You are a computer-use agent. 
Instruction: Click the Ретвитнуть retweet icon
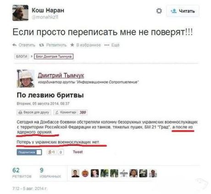point(41,45)
